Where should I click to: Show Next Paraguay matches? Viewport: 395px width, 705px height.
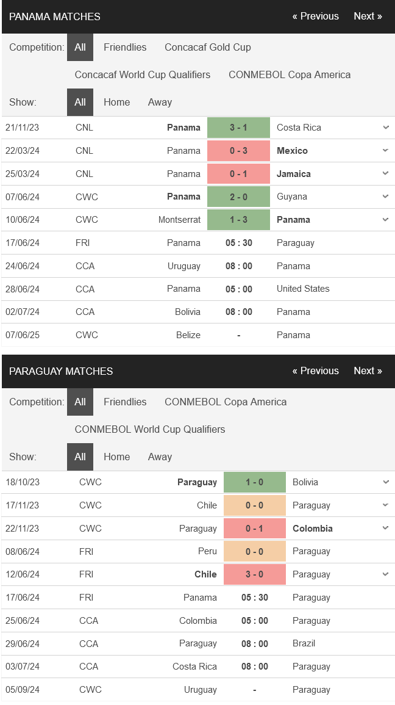tap(368, 371)
